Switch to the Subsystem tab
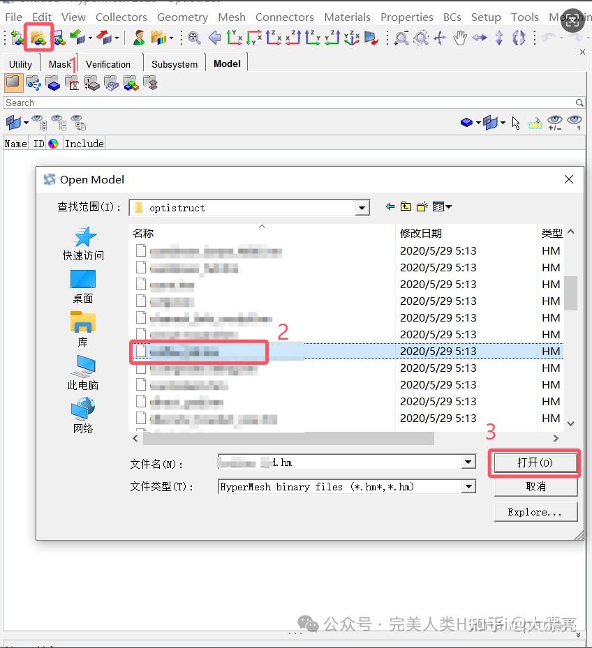The height and width of the screenshot is (648, 592). (174, 64)
